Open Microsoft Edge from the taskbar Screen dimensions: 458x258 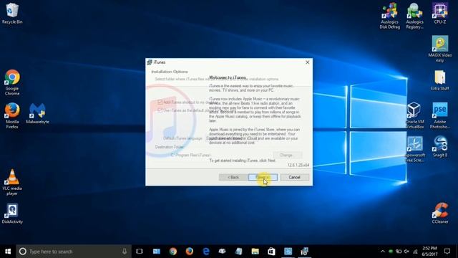pyautogui.click(x=206, y=252)
